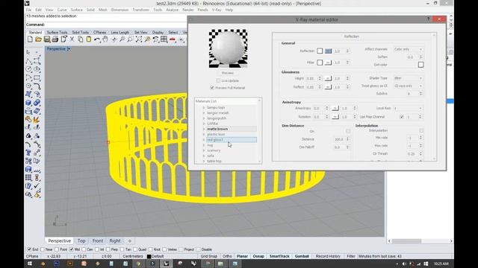
Task: Toggle the Disable osnap checkbox
Action: pos(199,249)
